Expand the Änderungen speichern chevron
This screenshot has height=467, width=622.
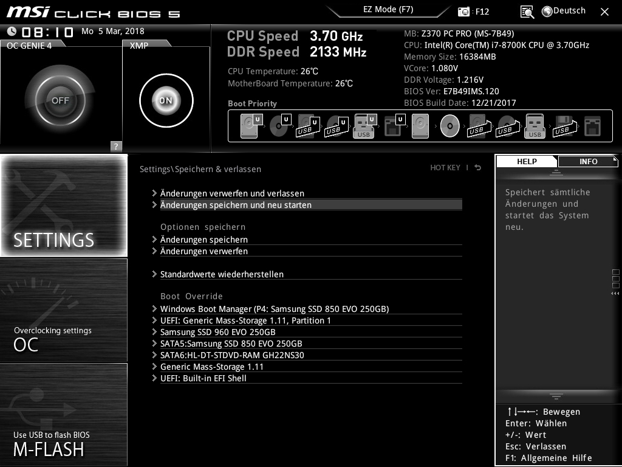click(x=154, y=240)
